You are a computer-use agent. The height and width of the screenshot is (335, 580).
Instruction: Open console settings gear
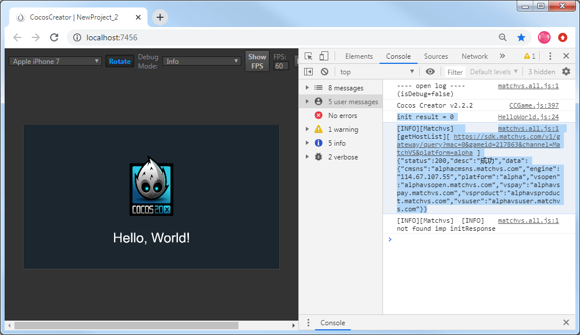pyautogui.click(x=566, y=72)
